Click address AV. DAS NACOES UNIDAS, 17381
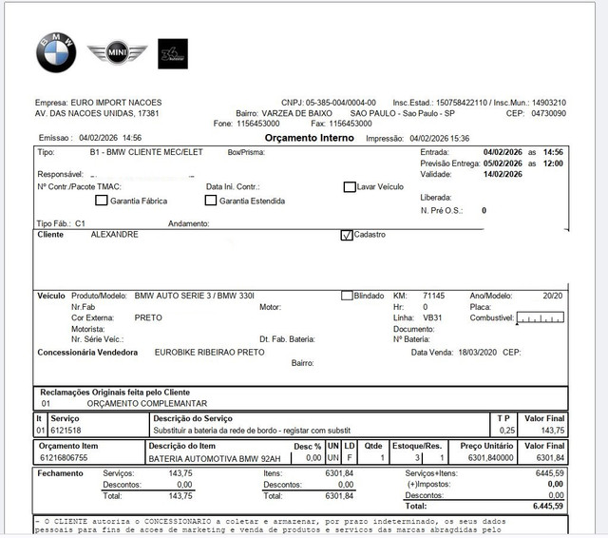 [97, 114]
